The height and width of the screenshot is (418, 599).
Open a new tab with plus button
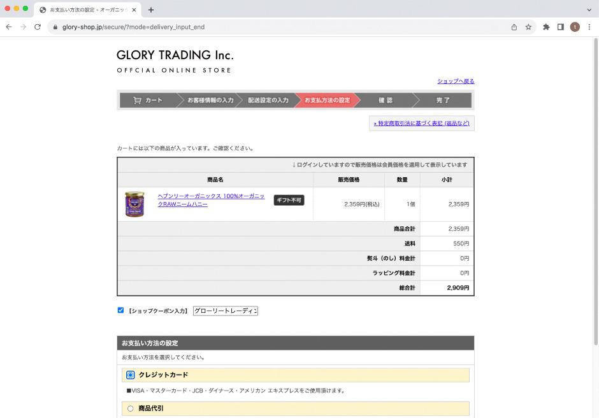[x=151, y=10]
